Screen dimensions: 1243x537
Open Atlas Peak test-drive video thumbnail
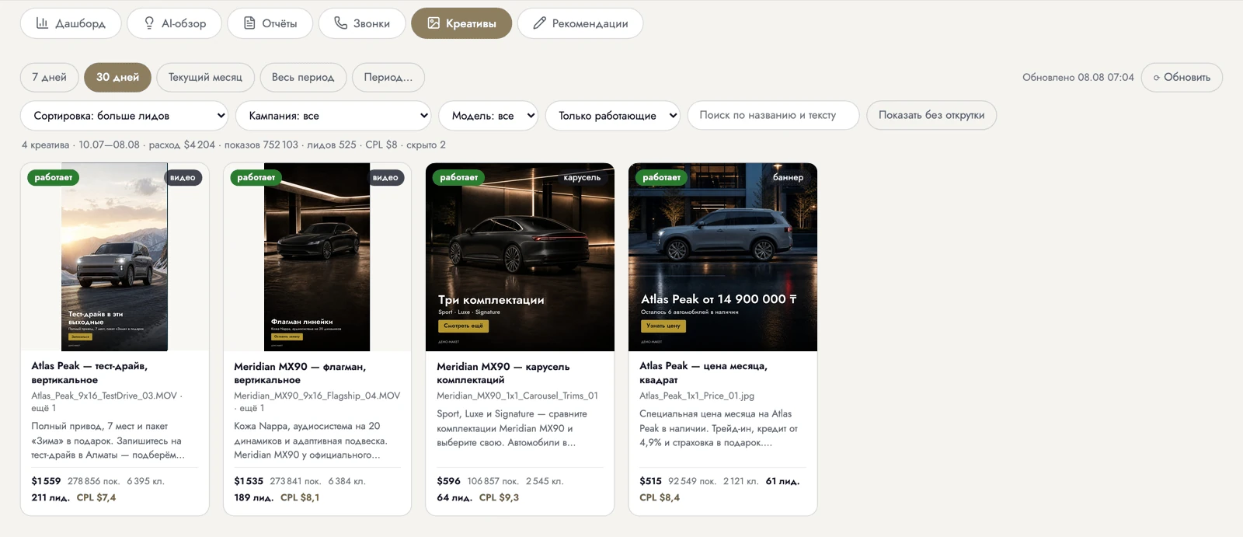point(115,257)
